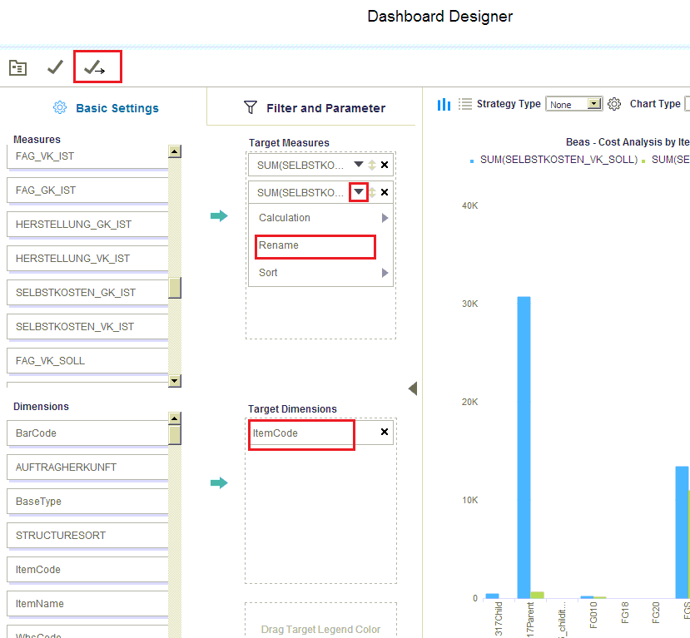Switch to bar chart view icon
This screenshot has width=690, height=638.
444,104
